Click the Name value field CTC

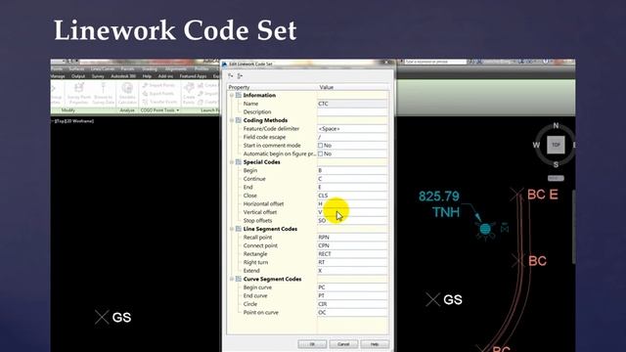pyautogui.click(x=352, y=104)
